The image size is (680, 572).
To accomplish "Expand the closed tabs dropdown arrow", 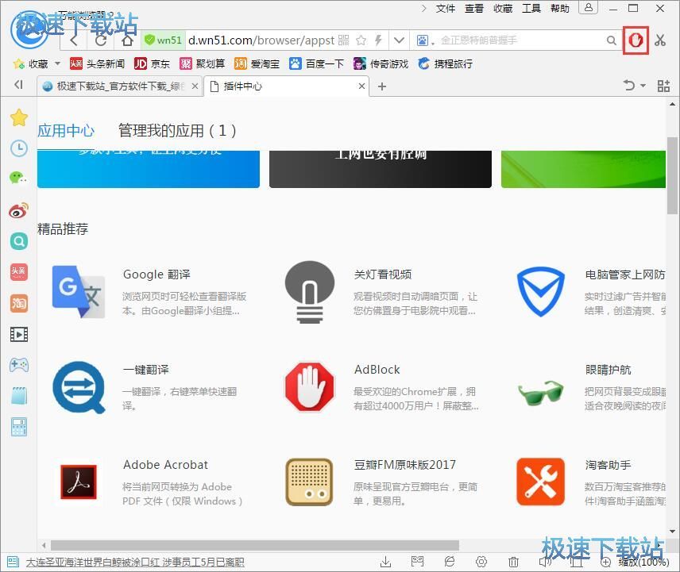I will pos(643,86).
